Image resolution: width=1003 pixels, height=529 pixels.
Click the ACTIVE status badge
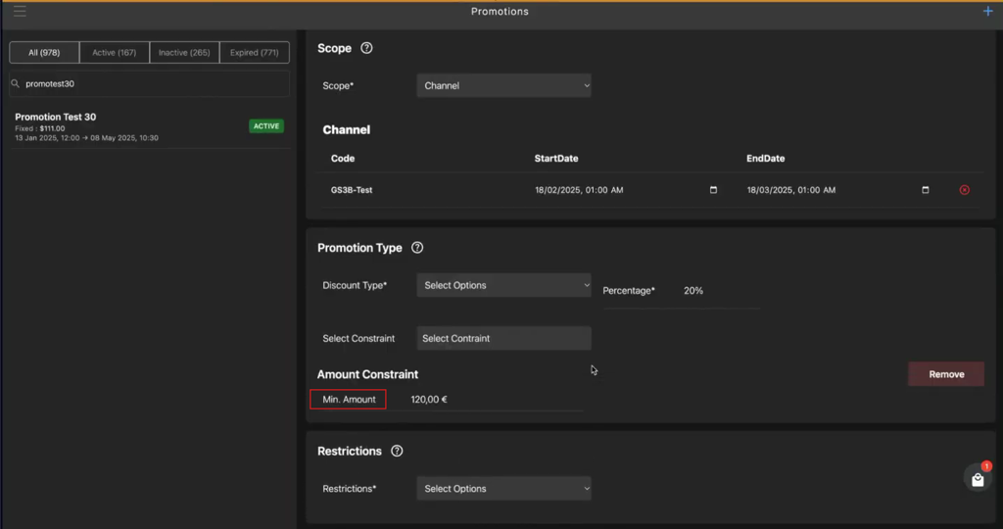coord(266,126)
